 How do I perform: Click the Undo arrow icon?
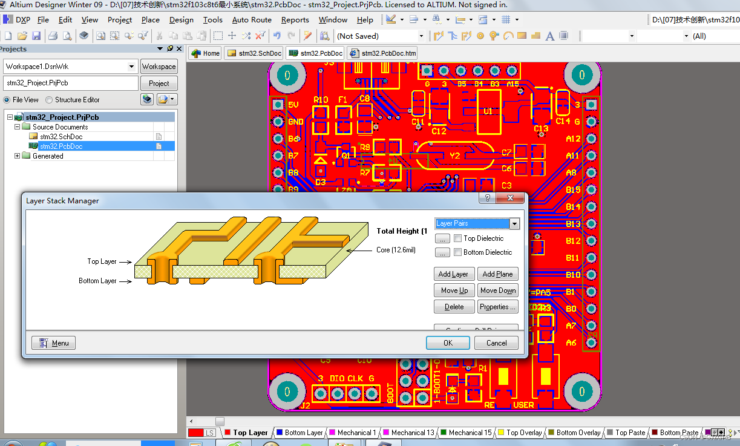tap(277, 36)
